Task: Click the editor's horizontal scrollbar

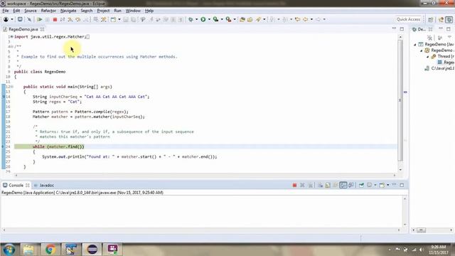Action: (x=205, y=175)
